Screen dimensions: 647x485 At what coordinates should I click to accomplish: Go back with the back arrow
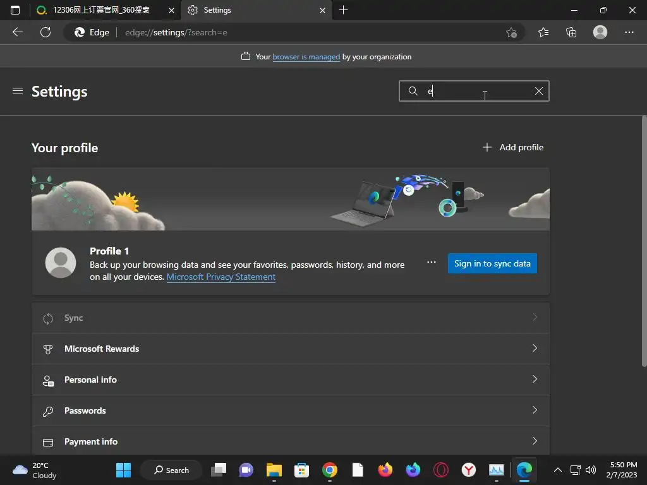tap(17, 32)
